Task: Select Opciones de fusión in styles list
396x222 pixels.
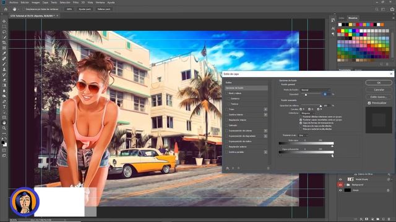Action: coord(246,88)
